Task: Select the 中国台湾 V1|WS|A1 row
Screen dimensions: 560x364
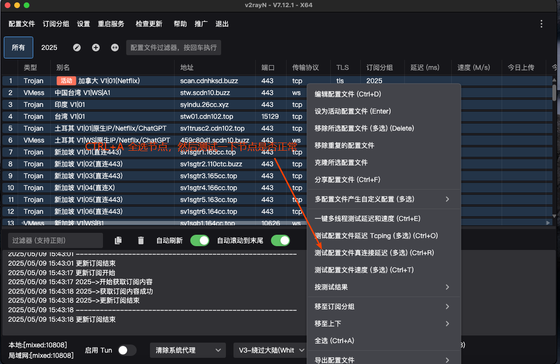Action: click(155, 93)
